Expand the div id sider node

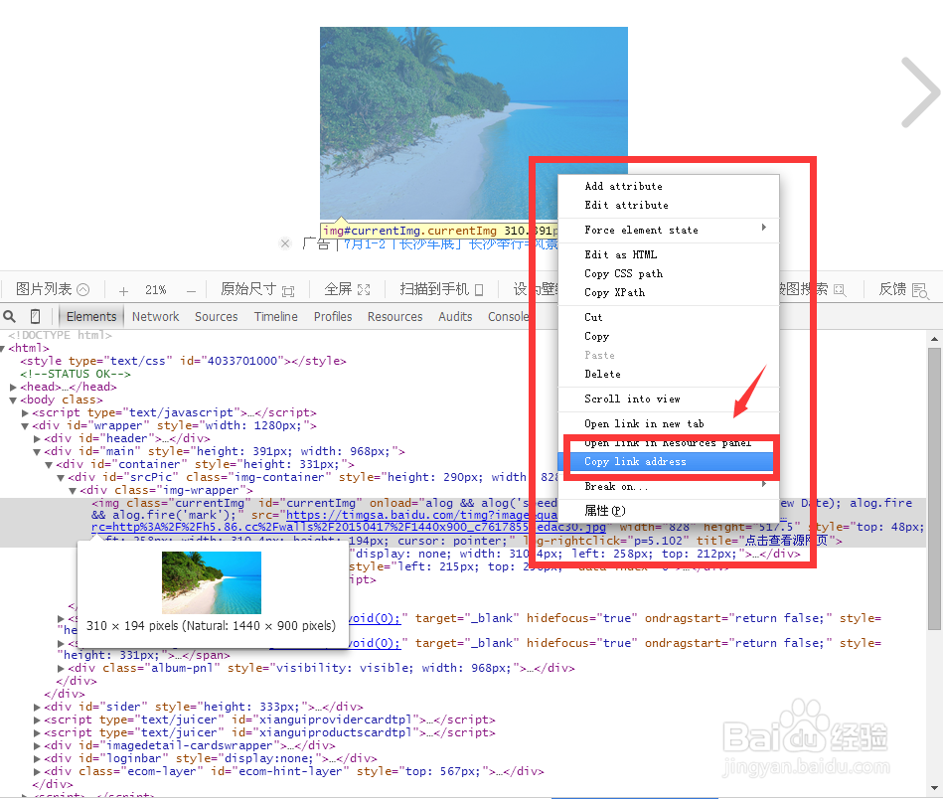coord(38,707)
